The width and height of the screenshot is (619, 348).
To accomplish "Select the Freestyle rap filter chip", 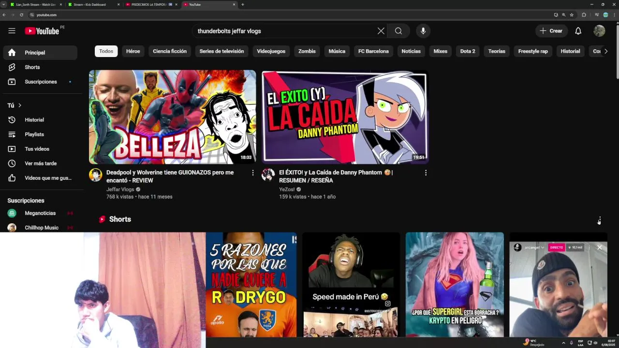I will click(533, 51).
